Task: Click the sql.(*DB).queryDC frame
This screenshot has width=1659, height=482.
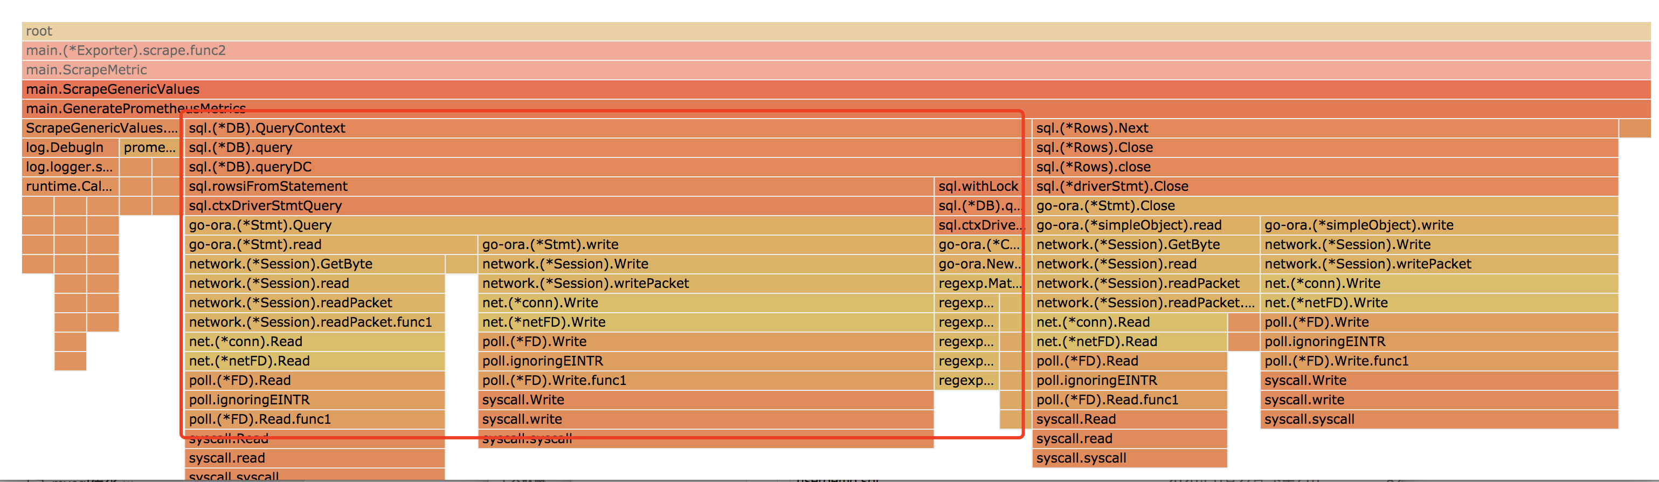Action: pyautogui.click(x=607, y=166)
